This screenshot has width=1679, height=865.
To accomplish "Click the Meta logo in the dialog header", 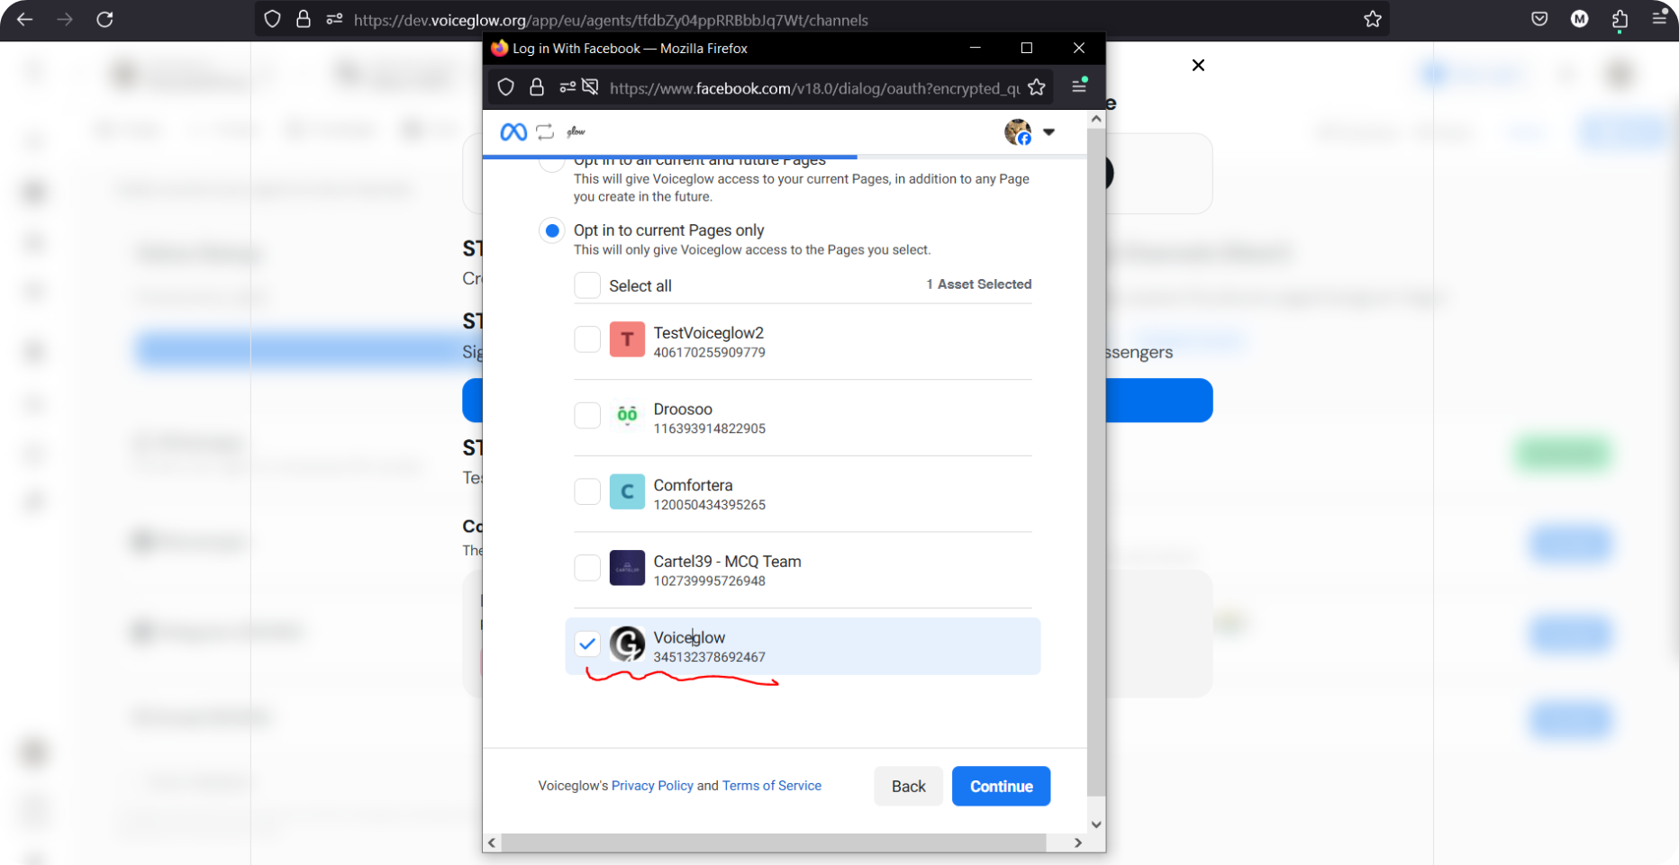I will pos(513,132).
